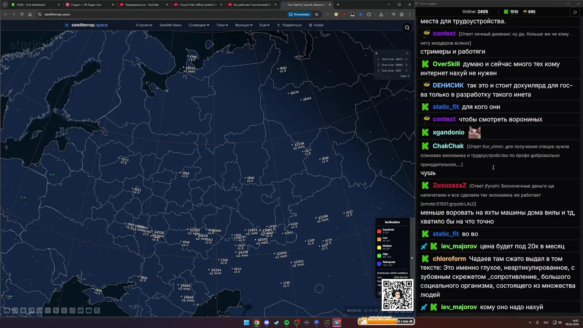The height and width of the screenshot is (328, 583).
Task: Click username xgandonio in the chat
Action: coord(449,133)
